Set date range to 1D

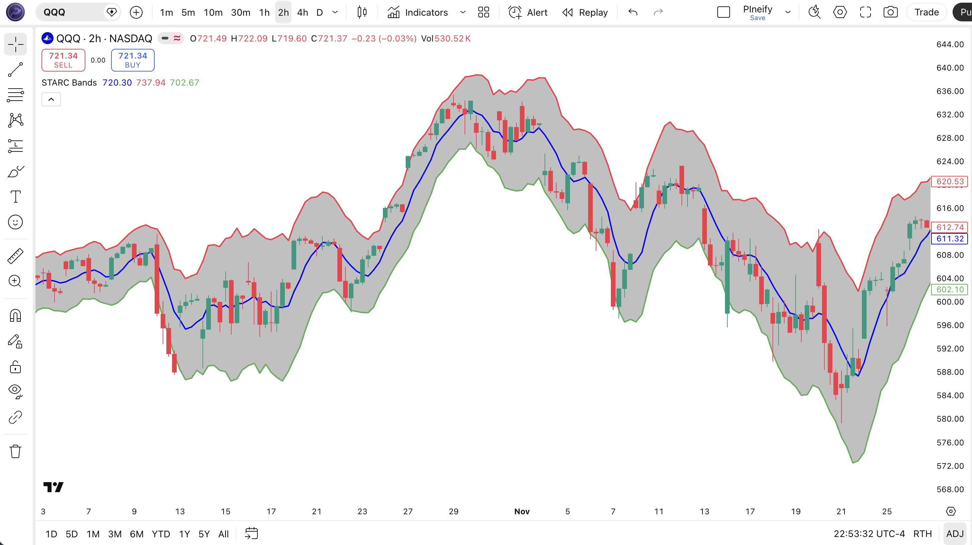coord(51,534)
